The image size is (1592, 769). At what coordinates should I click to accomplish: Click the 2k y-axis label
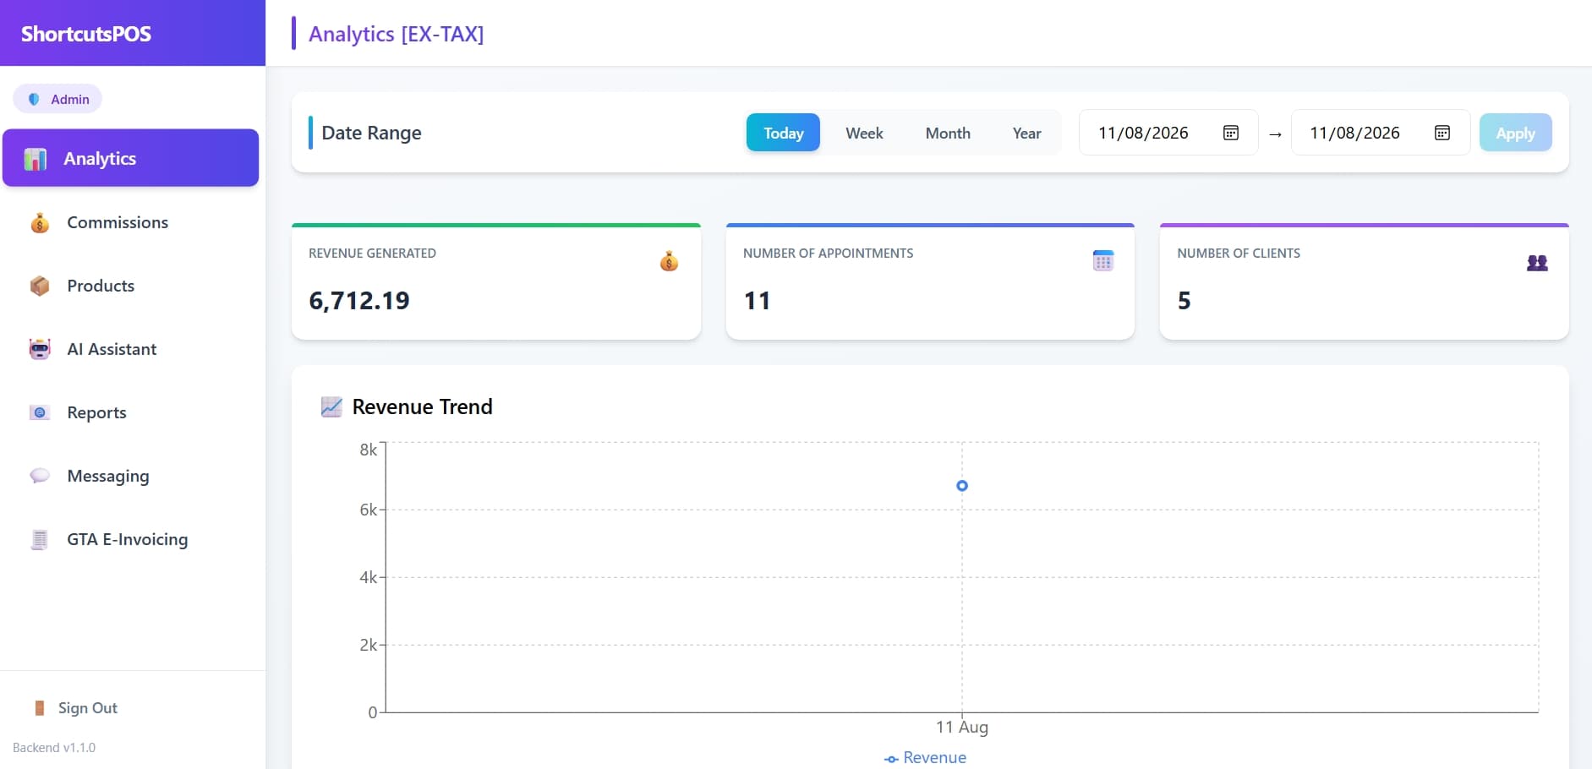[368, 645]
